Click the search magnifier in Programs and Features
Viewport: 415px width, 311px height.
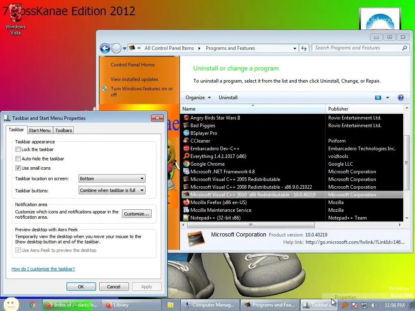click(x=404, y=48)
